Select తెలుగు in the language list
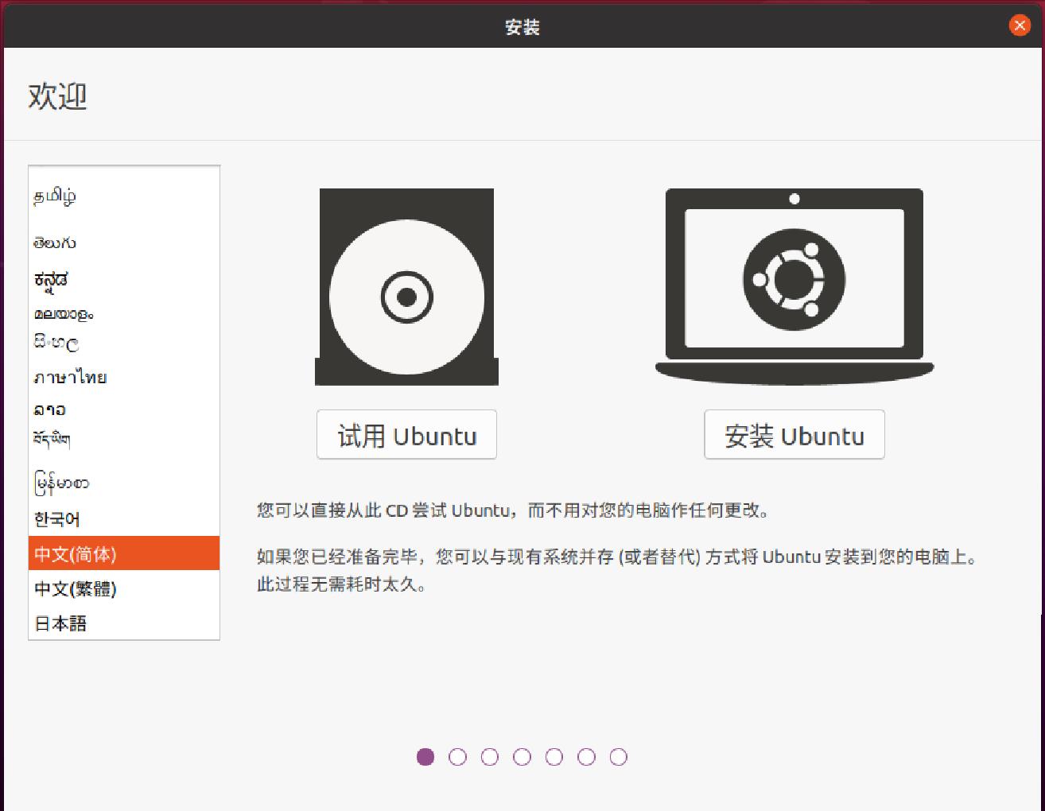Viewport: 1045px width, 811px height. 124,243
